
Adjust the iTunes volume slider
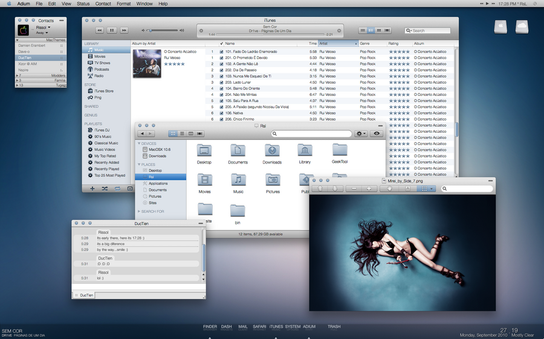[x=163, y=31]
